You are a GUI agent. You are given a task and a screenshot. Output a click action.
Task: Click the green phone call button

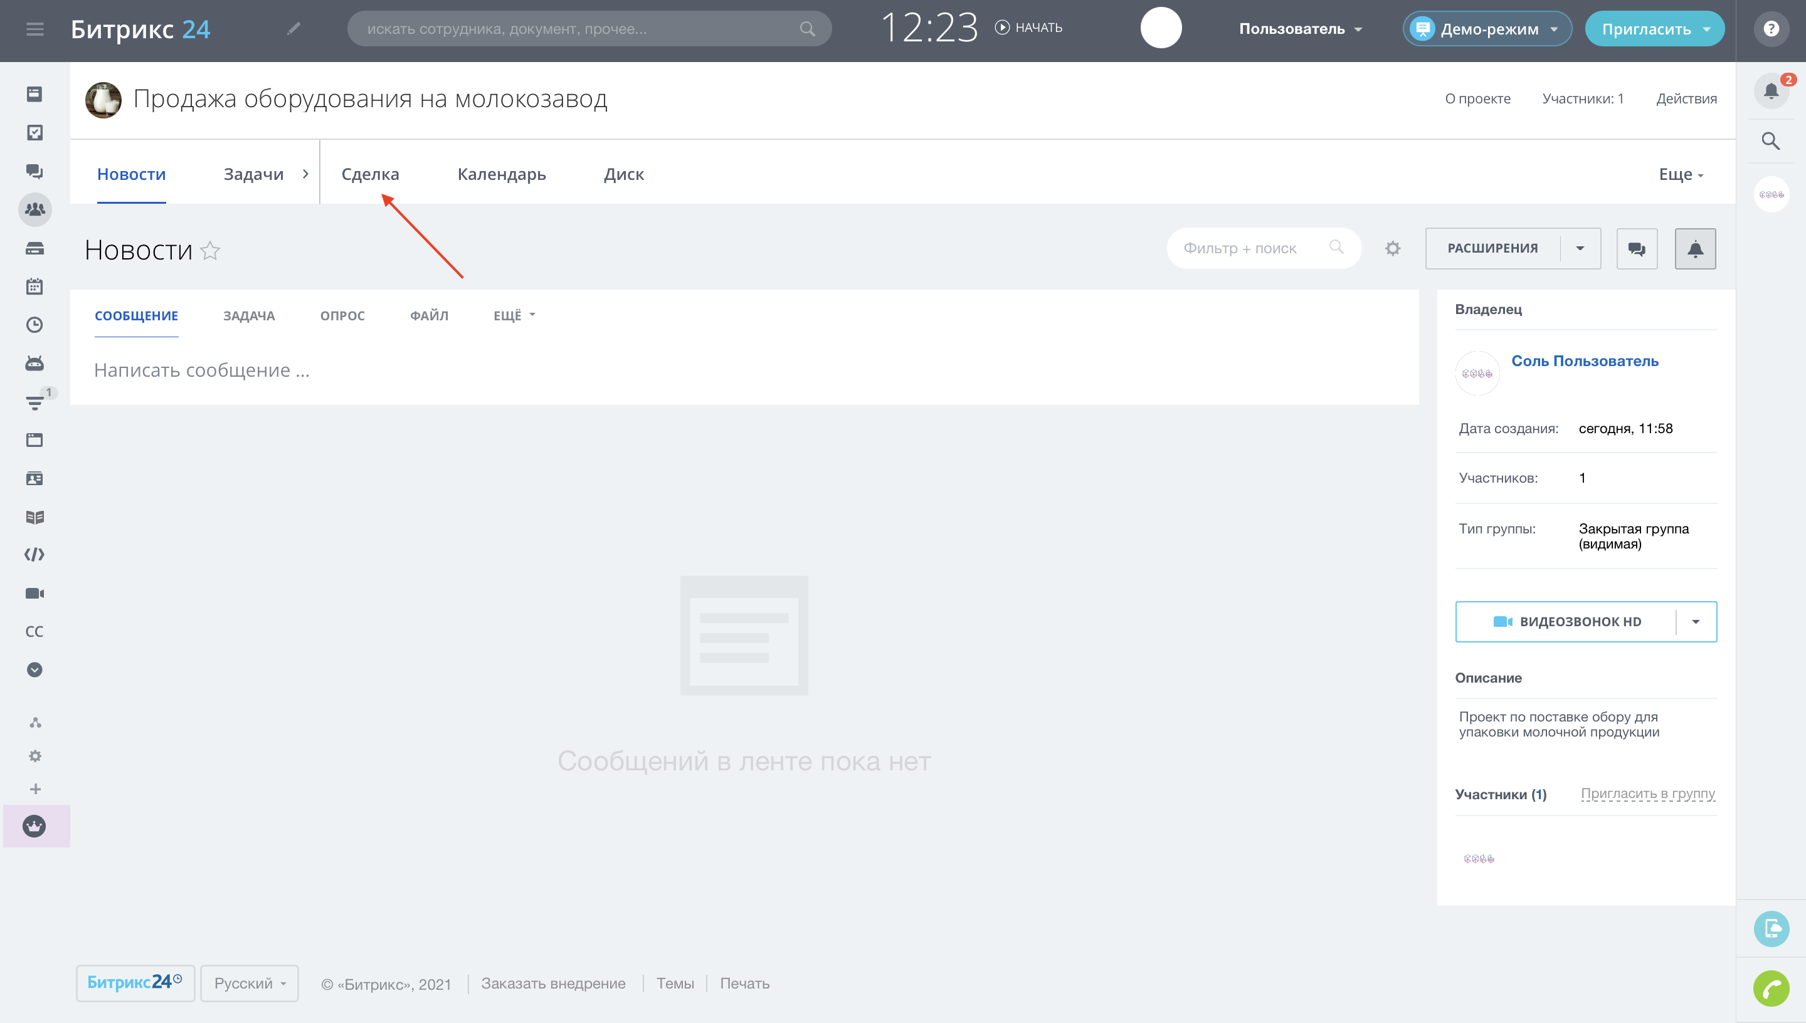tap(1770, 989)
